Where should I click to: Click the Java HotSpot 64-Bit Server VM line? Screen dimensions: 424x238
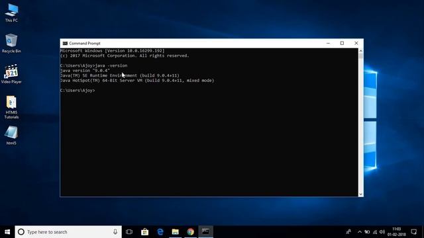tap(137, 81)
